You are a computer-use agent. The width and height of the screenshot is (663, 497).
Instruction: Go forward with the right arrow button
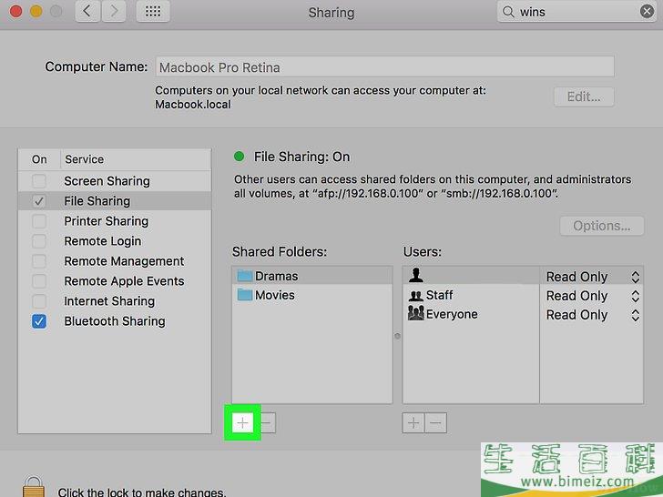pyautogui.click(x=113, y=12)
